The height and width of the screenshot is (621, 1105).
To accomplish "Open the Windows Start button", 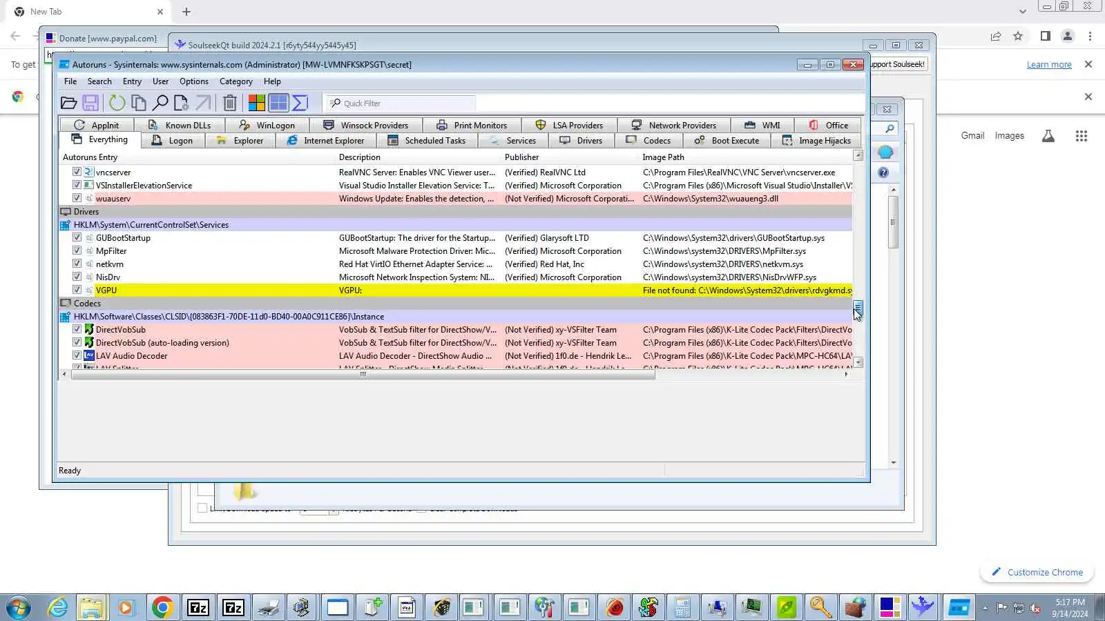I will 19,608.
